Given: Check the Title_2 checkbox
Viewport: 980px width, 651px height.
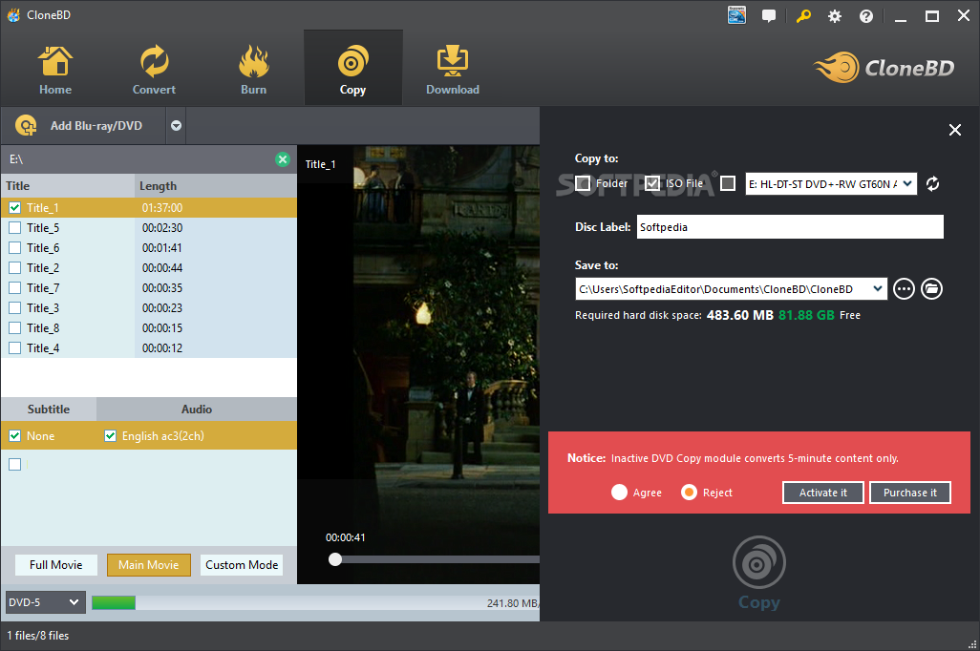Looking at the screenshot, I should (x=15, y=267).
